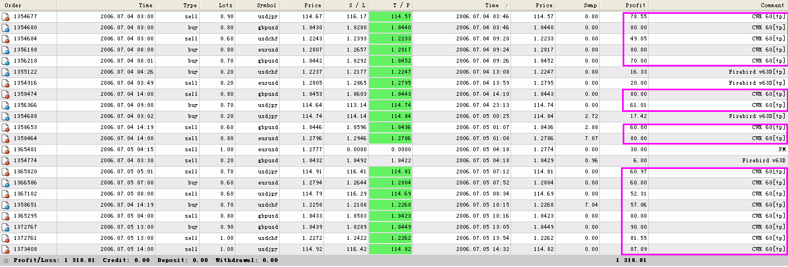Sort by the Profit column header
The height and width of the screenshot is (267, 788).
pos(624,5)
